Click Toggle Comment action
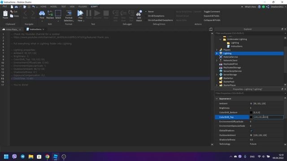 (212, 12)
